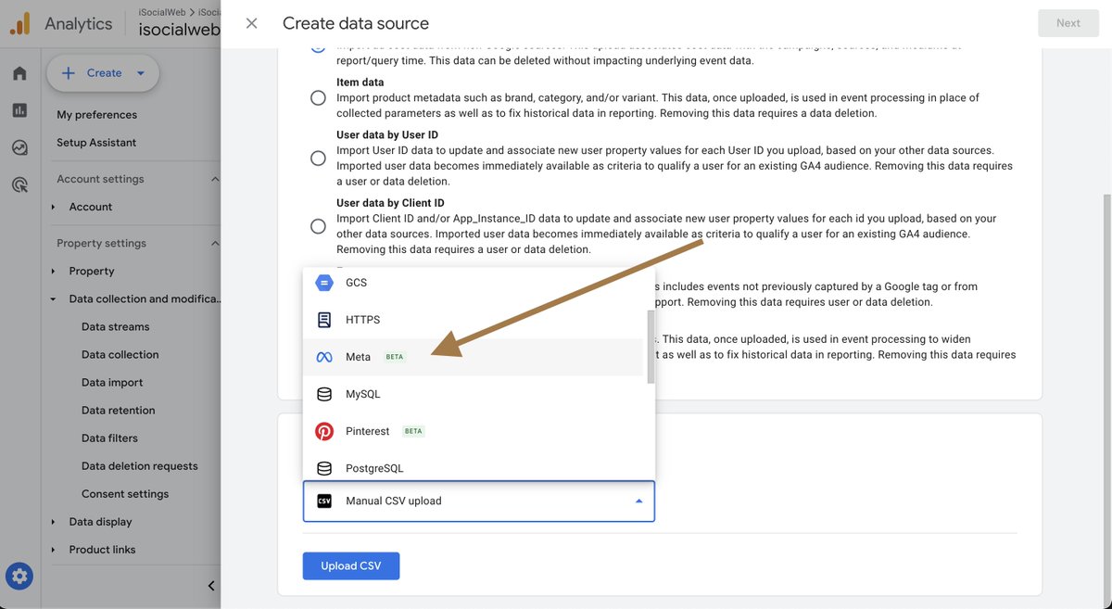
Task: Click the 'Item data' heading text
Action: 360,82
